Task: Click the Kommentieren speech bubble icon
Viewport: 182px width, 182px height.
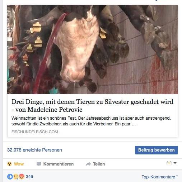Action: [x=39, y=164]
